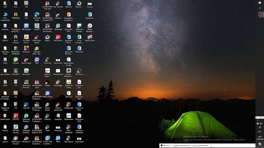Select the SOLIDWORKS Explorer 2019 shortcut
This screenshot has height=148, width=264.
(x=37, y=129)
